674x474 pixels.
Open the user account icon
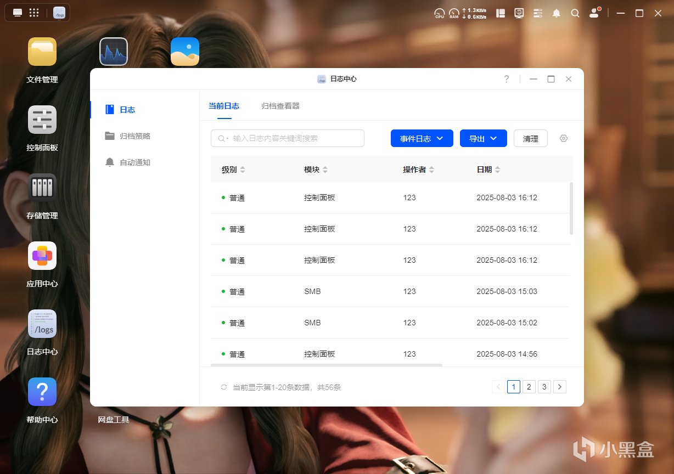tap(594, 13)
